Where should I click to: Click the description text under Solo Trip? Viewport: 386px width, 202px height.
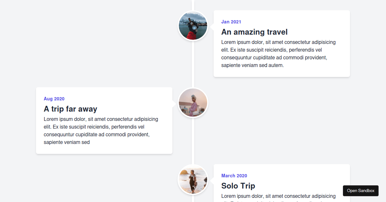[279, 196]
